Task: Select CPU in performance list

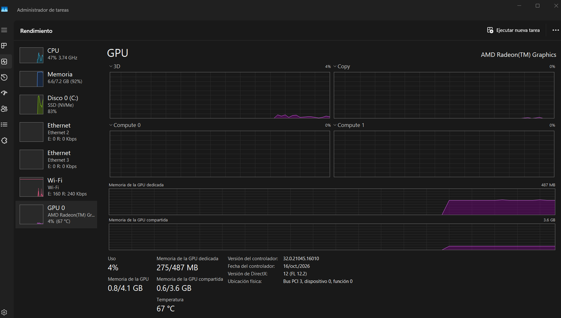Action: point(57,54)
